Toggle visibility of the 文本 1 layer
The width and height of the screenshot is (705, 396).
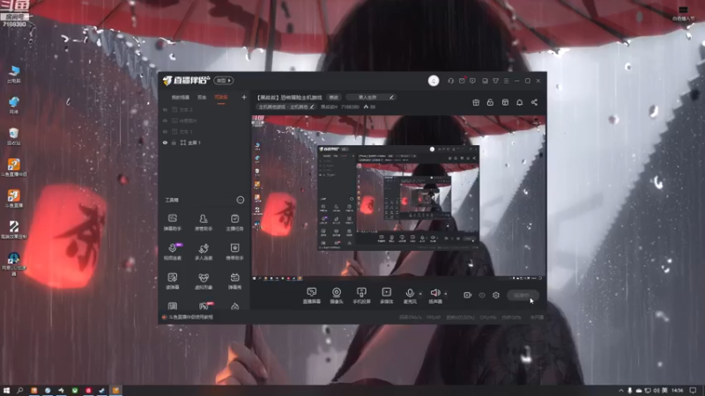click(x=165, y=131)
